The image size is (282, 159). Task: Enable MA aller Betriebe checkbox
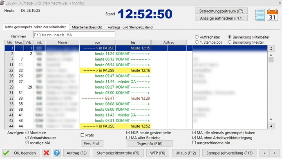(x=128, y=138)
